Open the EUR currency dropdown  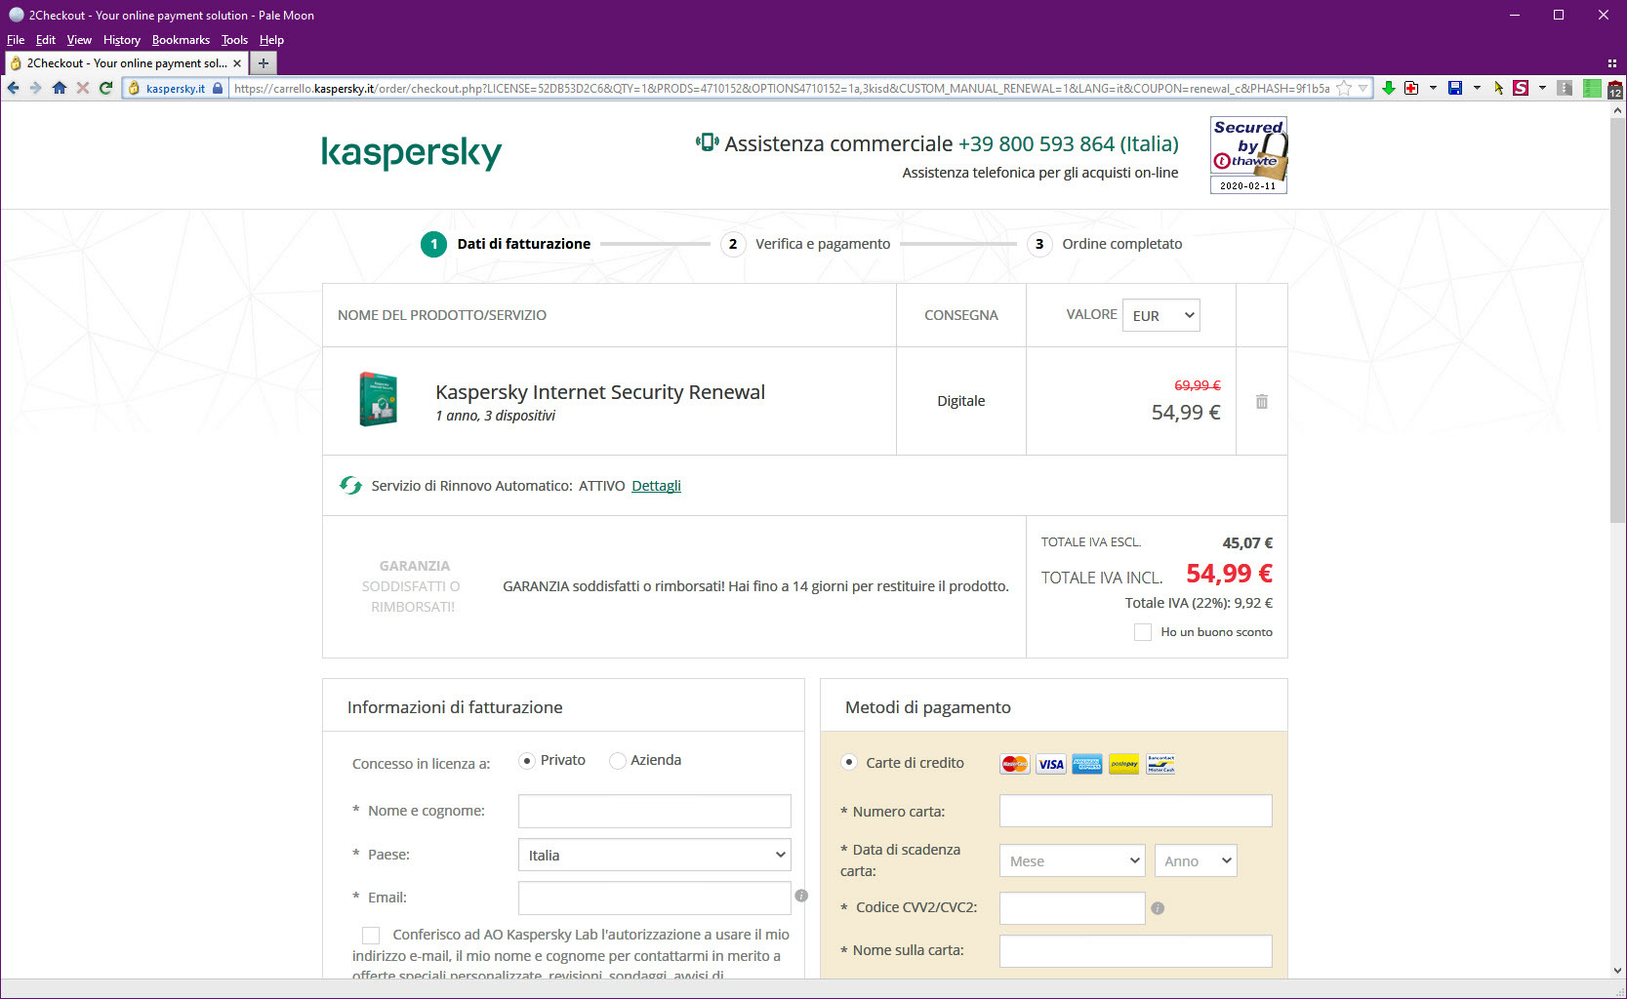tap(1160, 315)
